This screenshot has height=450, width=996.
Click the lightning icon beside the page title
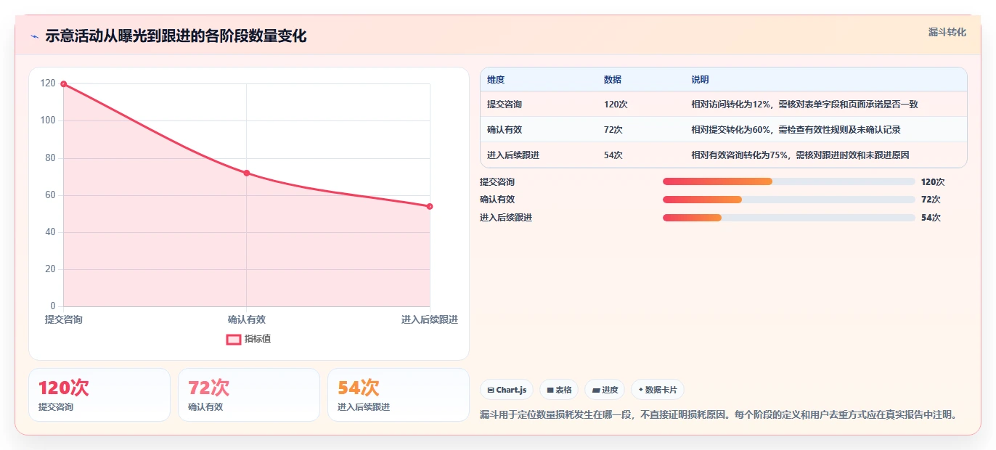point(34,36)
